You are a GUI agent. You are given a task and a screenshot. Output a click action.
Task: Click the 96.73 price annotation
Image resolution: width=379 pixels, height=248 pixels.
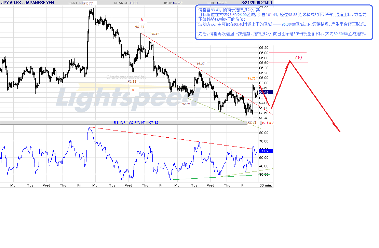(139, 27)
